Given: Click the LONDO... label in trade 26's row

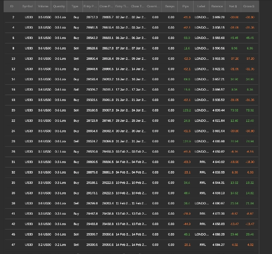Looking at the screenshot, I should (202, 141).
